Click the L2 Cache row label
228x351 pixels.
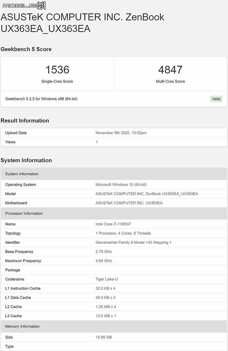point(13,307)
